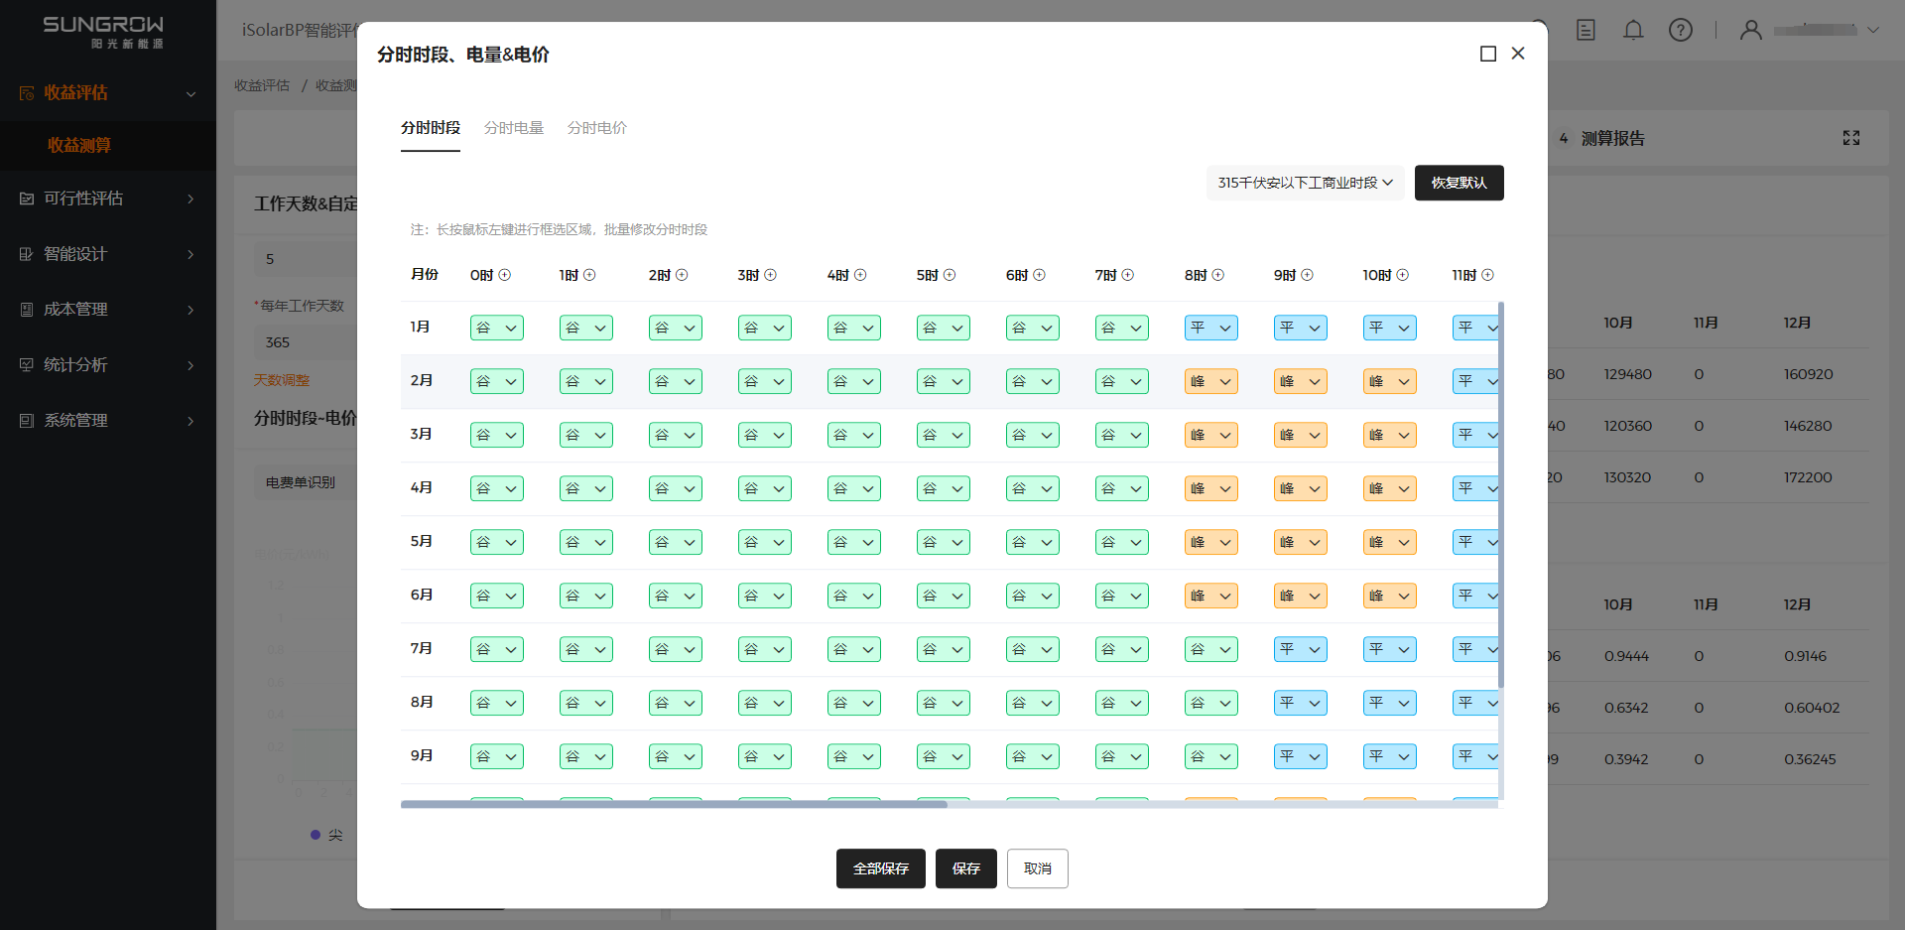Click the fullscreen expand icon near 测算报告
The image size is (1905, 930).
pos(1851,138)
